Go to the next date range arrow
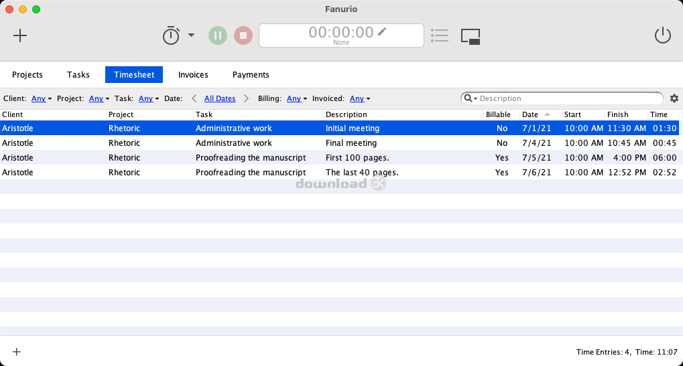The image size is (683, 366). (246, 98)
